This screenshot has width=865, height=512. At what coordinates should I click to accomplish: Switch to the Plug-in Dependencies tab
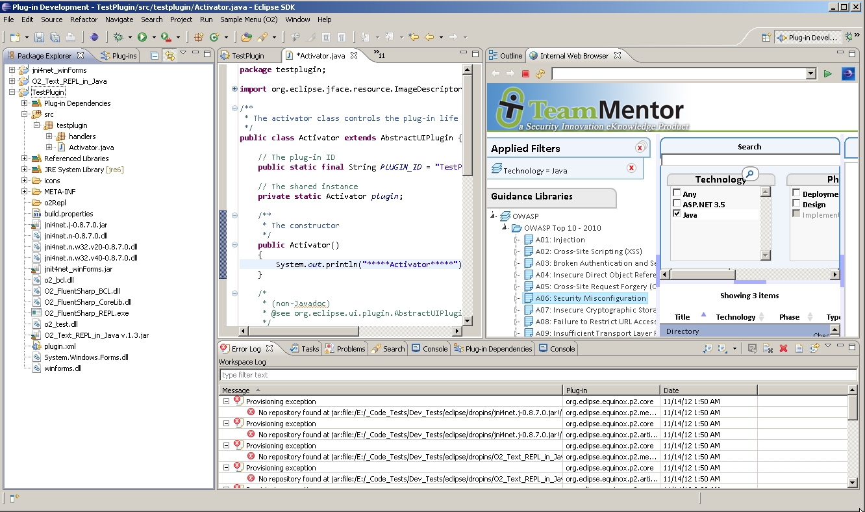[x=494, y=349]
